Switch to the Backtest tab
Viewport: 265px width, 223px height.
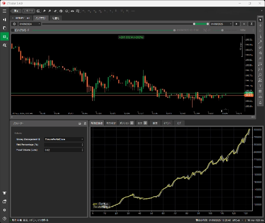[x=41, y=18]
